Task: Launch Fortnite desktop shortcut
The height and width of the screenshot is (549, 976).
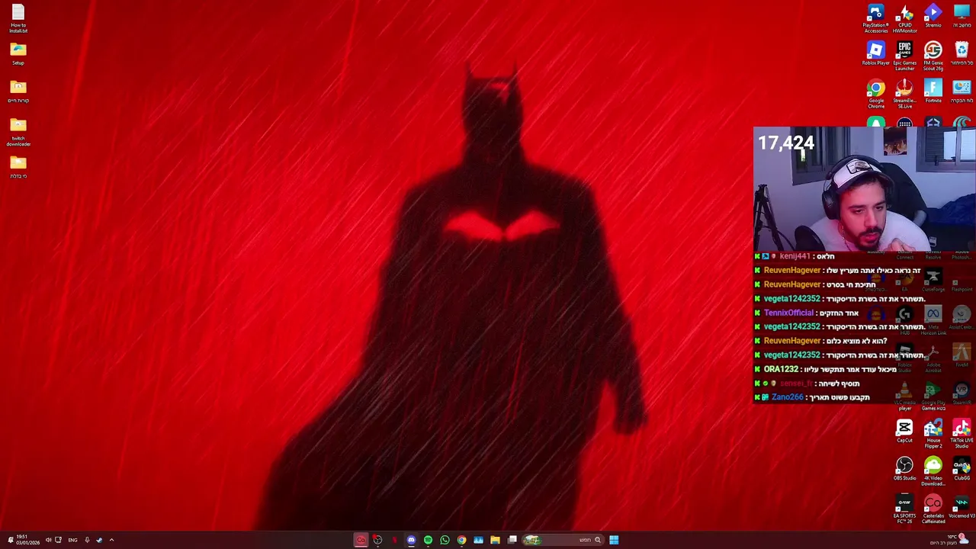Action: (933, 91)
